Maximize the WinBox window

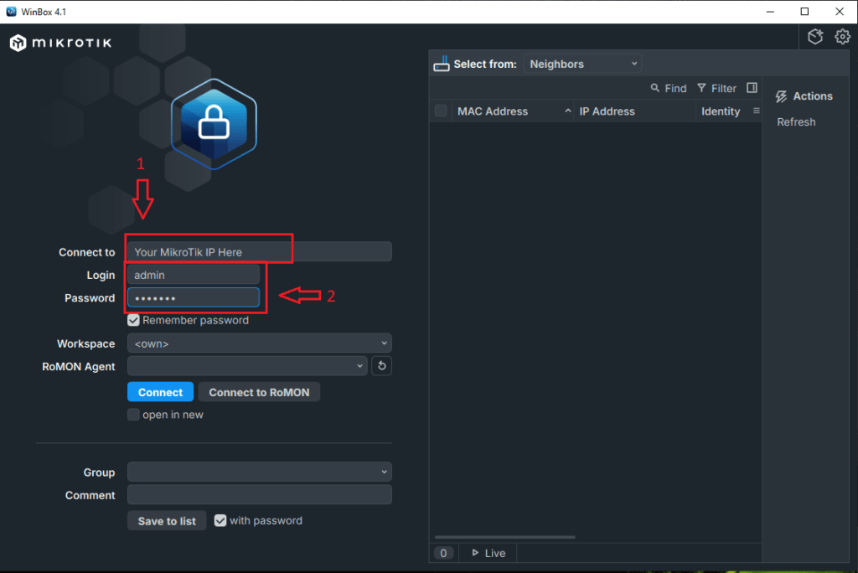tap(804, 12)
